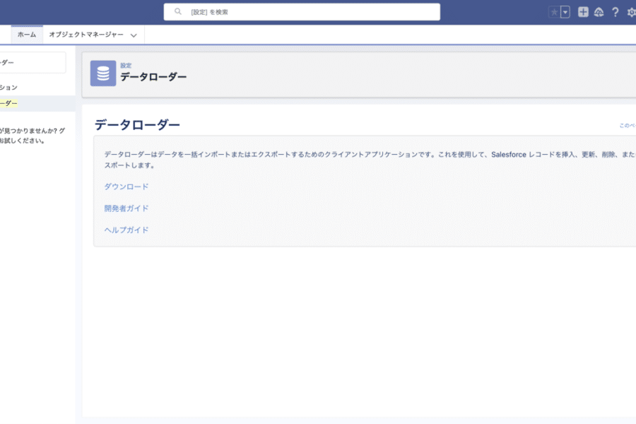Image resolution: width=636 pixels, height=424 pixels.
Task: Open the オブジェクトマネージャー tab
Action: pos(86,35)
